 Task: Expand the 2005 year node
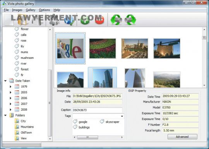click(x=10, y=92)
